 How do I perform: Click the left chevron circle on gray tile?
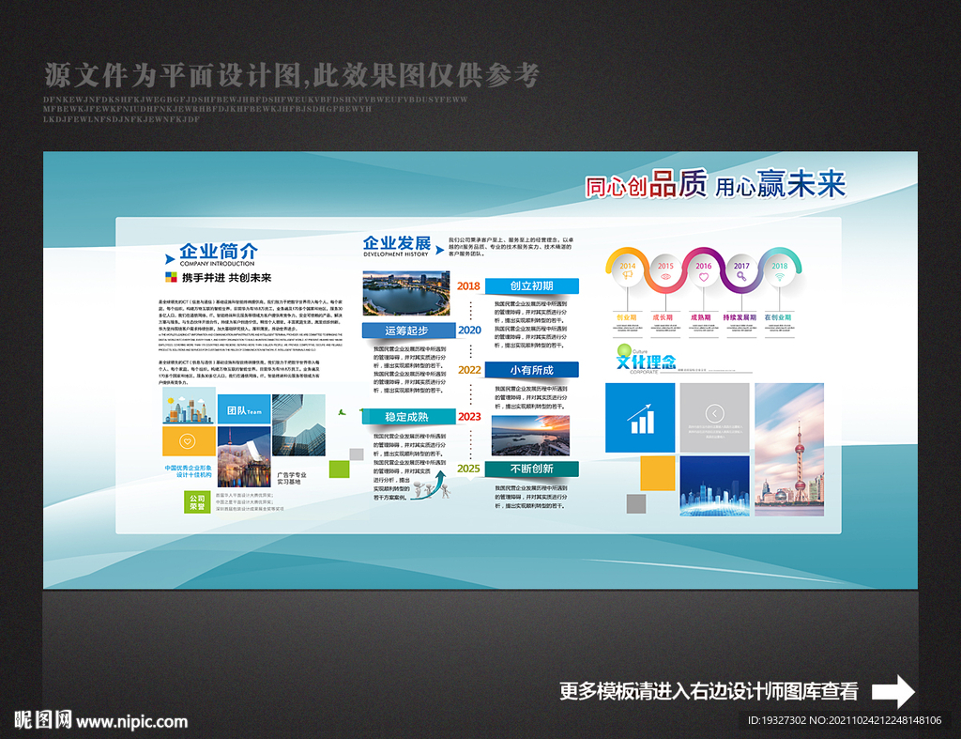point(714,413)
